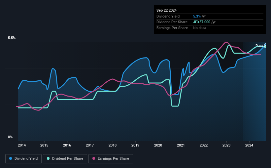Click the 2024 x-axis label
Viewport: 271px width, 168px height.
click(249, 145)
